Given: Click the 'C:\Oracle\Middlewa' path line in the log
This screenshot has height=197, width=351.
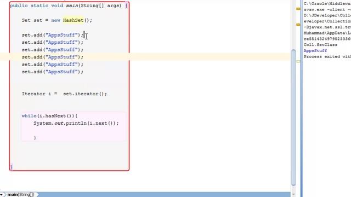Looking at the screenshot, I should point(327,4).
